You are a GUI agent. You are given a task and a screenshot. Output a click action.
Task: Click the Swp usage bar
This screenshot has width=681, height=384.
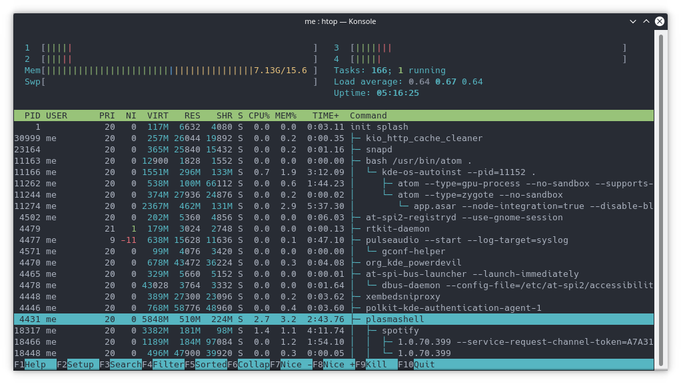pos(171,82)
